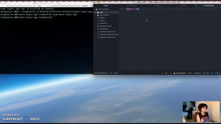This screenshot has height=124, width=221.
Task: Click the node_modules folder icon
Action: [98, 15]
